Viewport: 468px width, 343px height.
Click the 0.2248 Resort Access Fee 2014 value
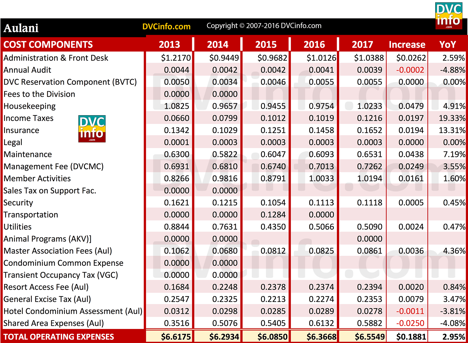[x=225, y=287]
